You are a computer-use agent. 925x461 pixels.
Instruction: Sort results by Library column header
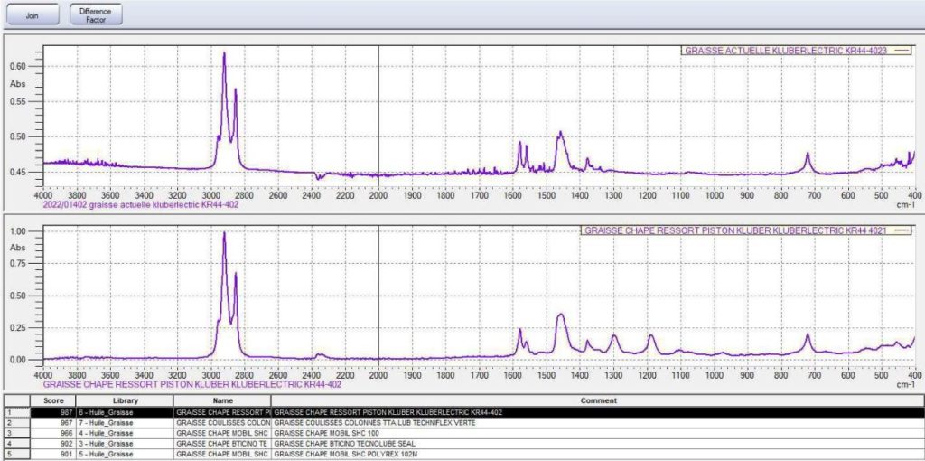pos(125,400)
